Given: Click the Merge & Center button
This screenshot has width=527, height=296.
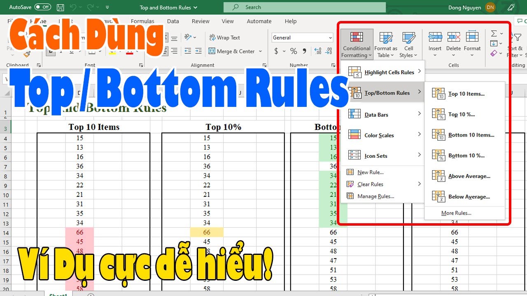Looking at the screenshot, I should point(232,51).
